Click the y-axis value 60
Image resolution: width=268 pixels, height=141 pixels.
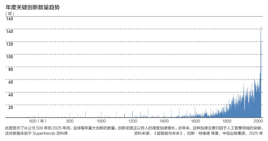click(x=11, y=82)
